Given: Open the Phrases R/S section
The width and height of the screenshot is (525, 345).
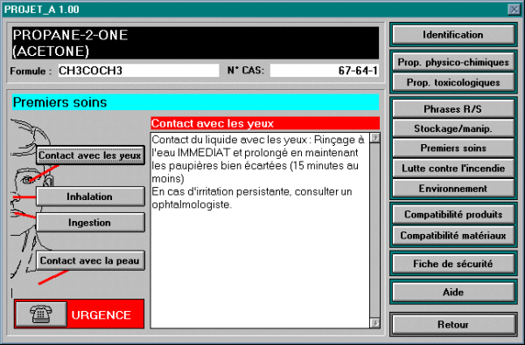Looking at the screenshot, I should (453, 109).
